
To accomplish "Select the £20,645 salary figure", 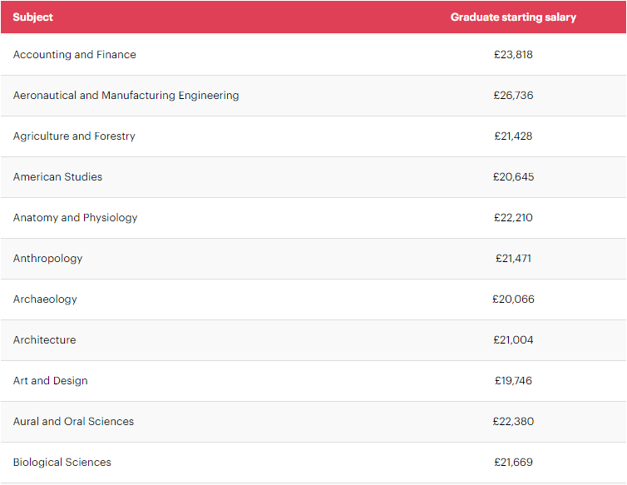I will [x=513, y=177].
